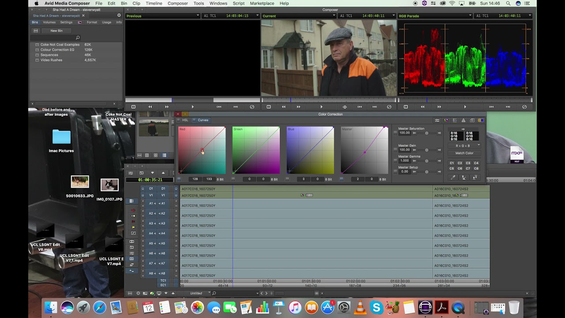
Task: Adjust the Master Saturation slider
Action: pos(427,133)
